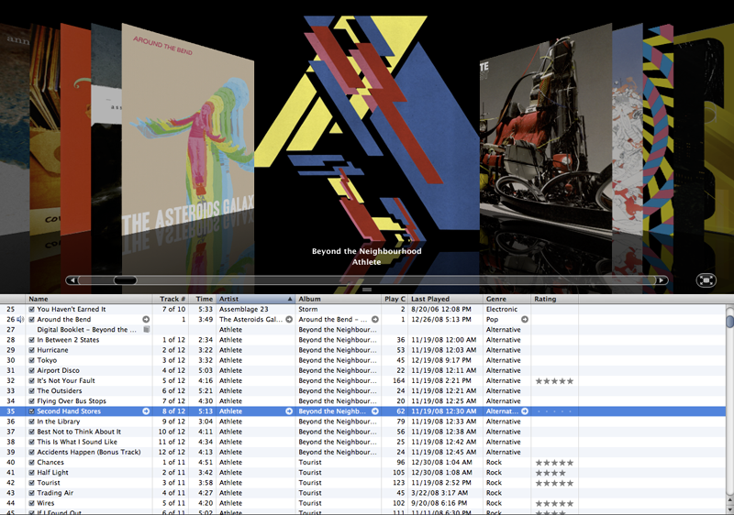This screenshot has height=515, width=734.
Task: Uncheck the You Haven't Earned It checkbox
Action: [32, 310]
